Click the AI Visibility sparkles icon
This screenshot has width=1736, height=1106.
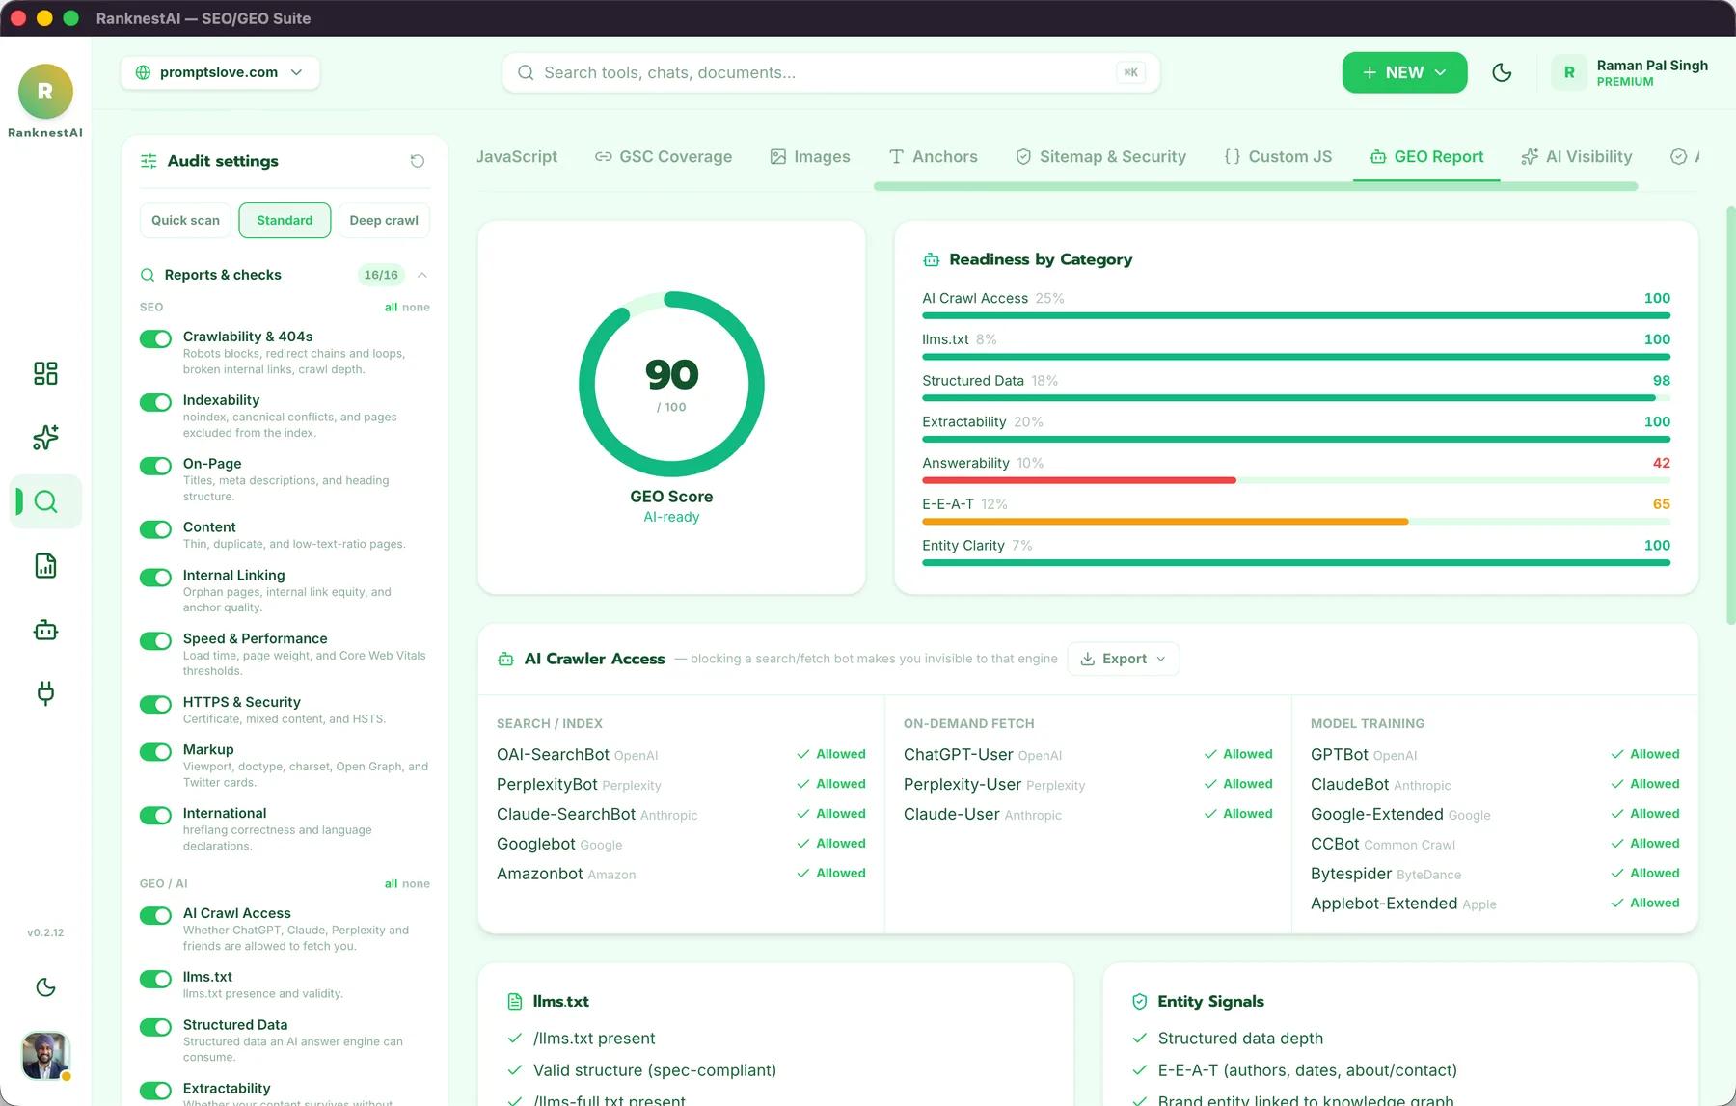tap(1530, 156)
